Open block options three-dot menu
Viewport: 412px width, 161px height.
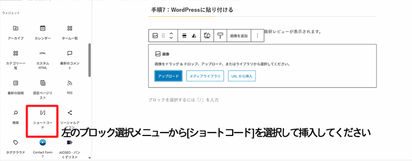tap(257, 36)
